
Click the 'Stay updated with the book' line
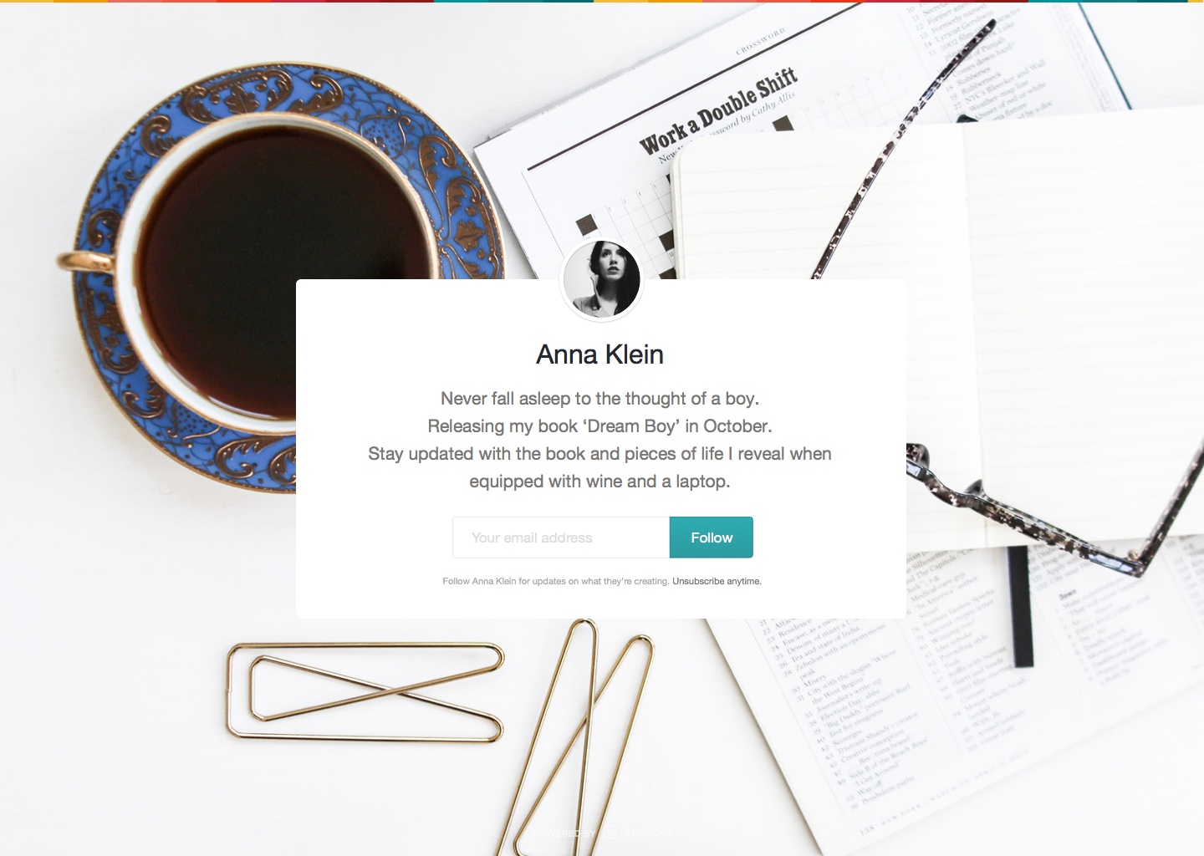click(600, 454)
